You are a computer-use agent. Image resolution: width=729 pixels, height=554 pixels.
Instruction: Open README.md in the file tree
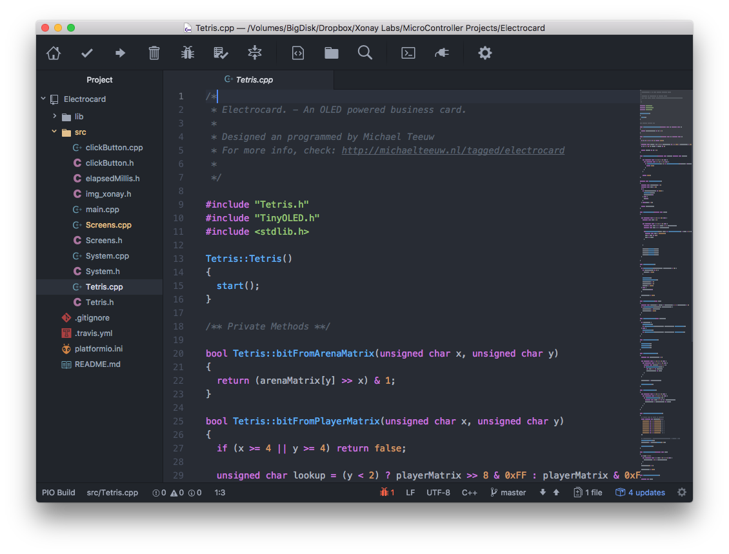pyautogui.click(x=97, y=364)
